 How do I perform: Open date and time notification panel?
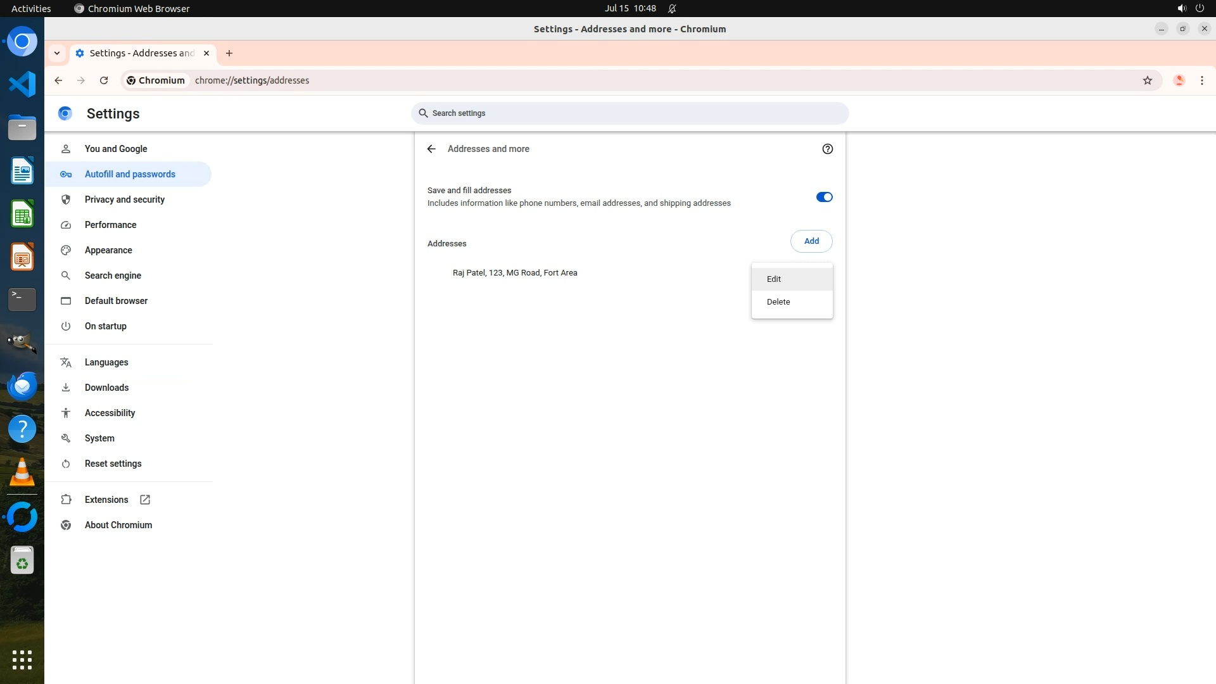point(630,8)
